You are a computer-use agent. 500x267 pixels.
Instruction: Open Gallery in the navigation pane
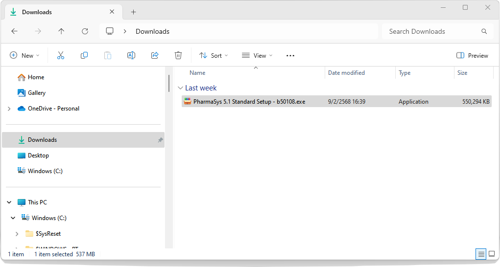coord(31,93)
